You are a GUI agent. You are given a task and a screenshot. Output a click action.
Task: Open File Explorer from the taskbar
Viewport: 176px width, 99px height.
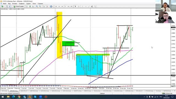8,97
